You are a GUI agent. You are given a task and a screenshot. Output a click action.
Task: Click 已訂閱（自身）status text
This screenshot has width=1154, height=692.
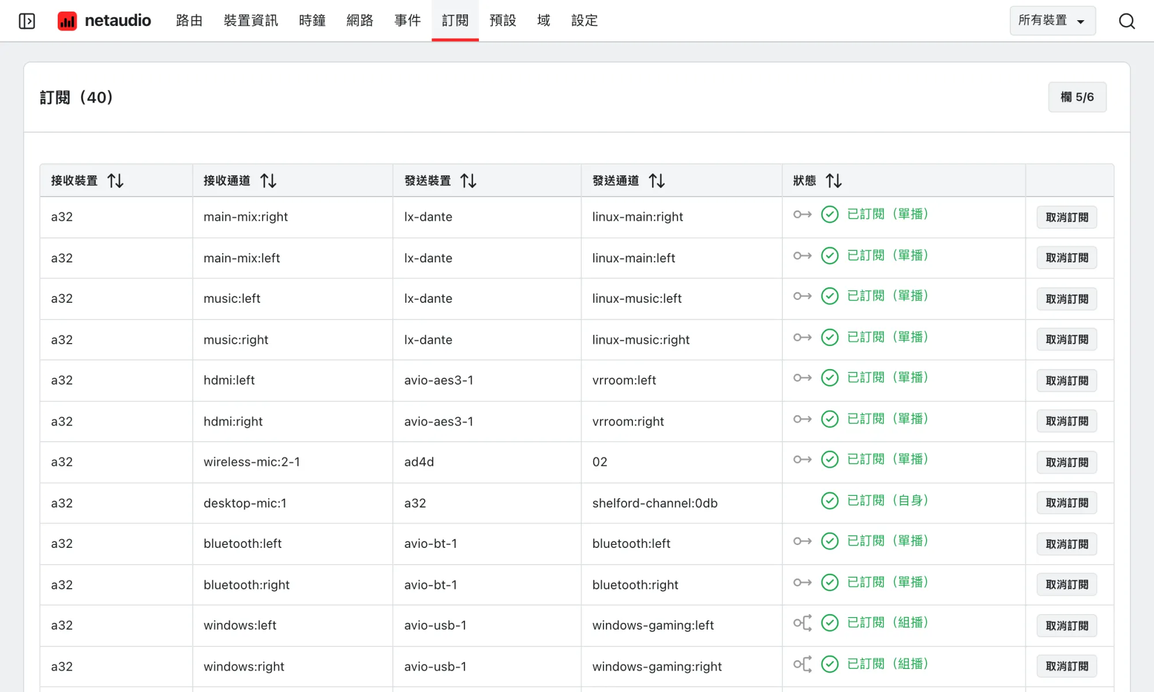coord(888,501)
